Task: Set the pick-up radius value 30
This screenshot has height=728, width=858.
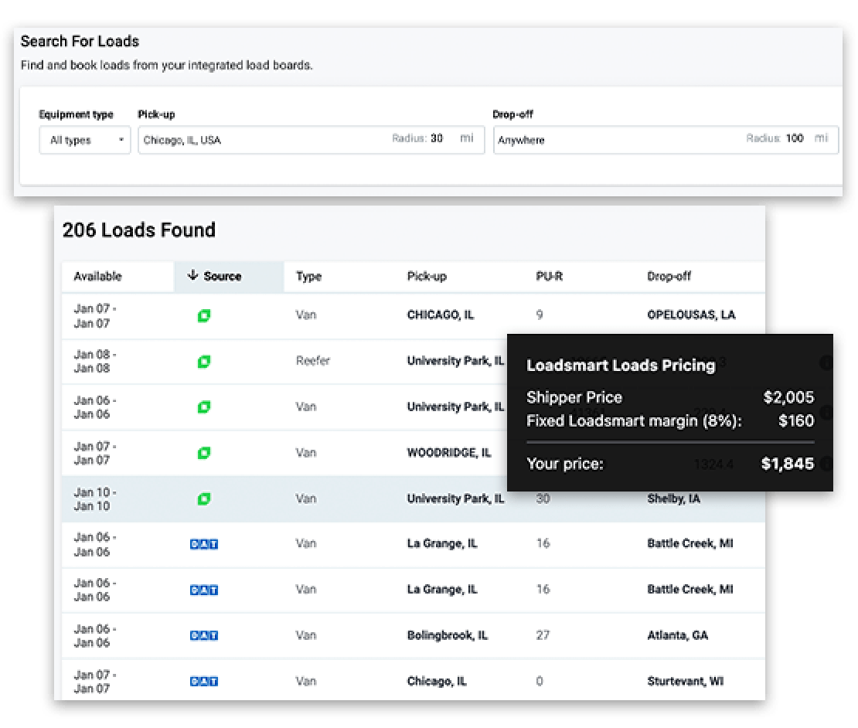Action: pyautogui.click(x=436, y=138)
